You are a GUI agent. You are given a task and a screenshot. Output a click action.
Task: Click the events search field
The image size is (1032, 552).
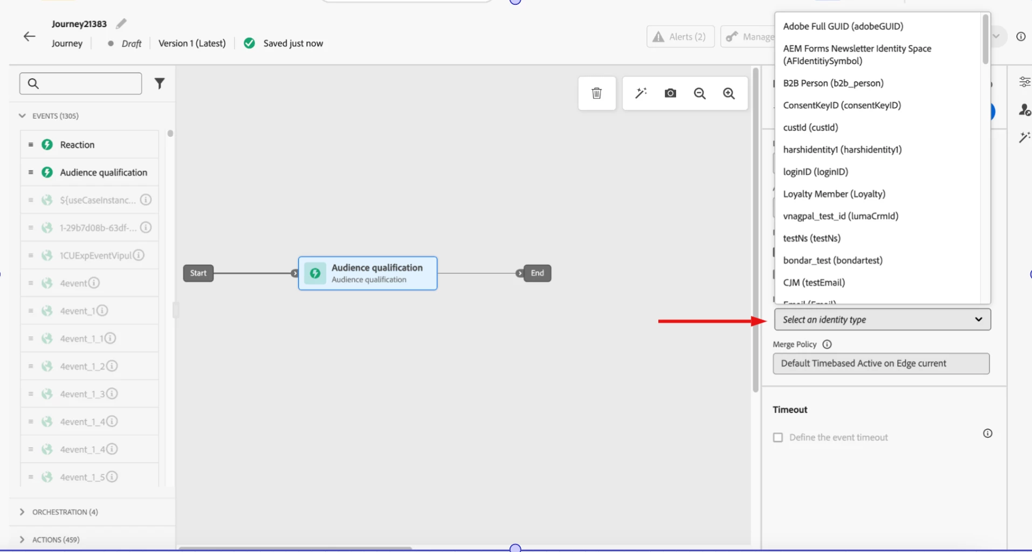point(81,84)
